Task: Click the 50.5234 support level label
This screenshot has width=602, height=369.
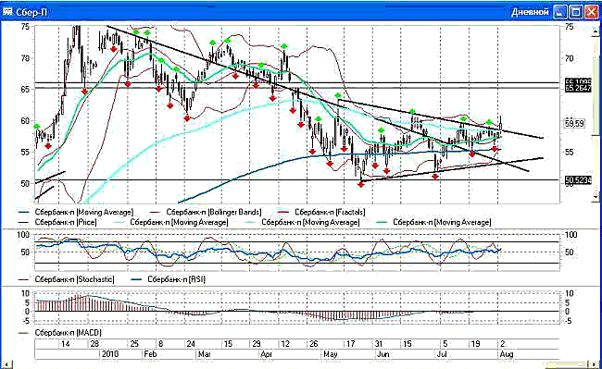Action: pyautogui.click(x=578, y=180)
